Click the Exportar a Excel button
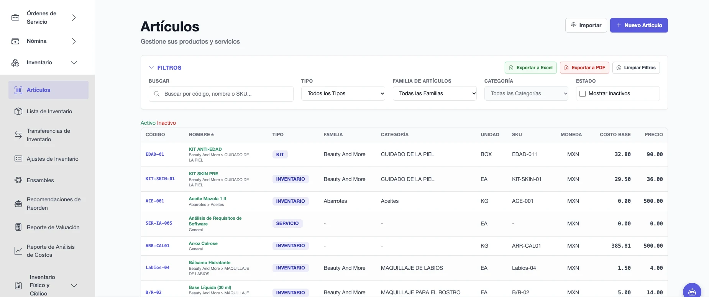This screenshot has height=297, width=709. [x=531, y=68]
